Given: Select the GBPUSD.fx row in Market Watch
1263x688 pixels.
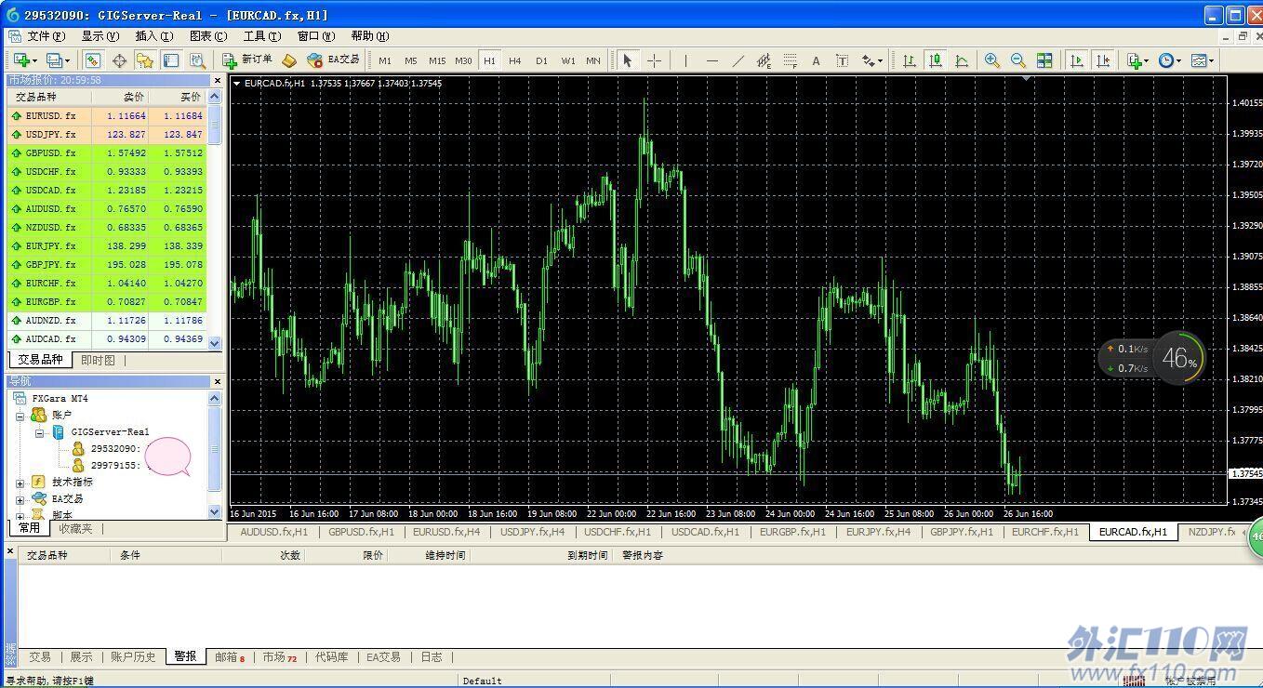Looking at the screenshot, I should pos(107,153).
